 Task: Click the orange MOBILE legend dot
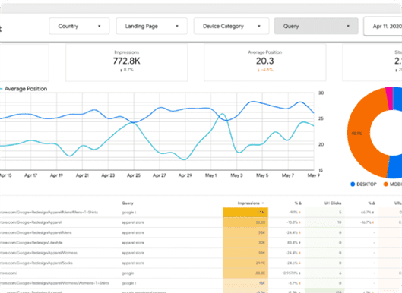point(385,184)
